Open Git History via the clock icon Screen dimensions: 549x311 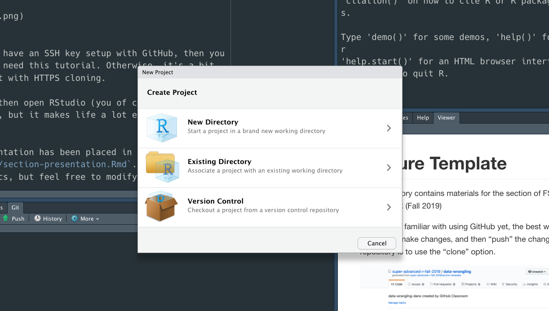click(x=37, y=218)
